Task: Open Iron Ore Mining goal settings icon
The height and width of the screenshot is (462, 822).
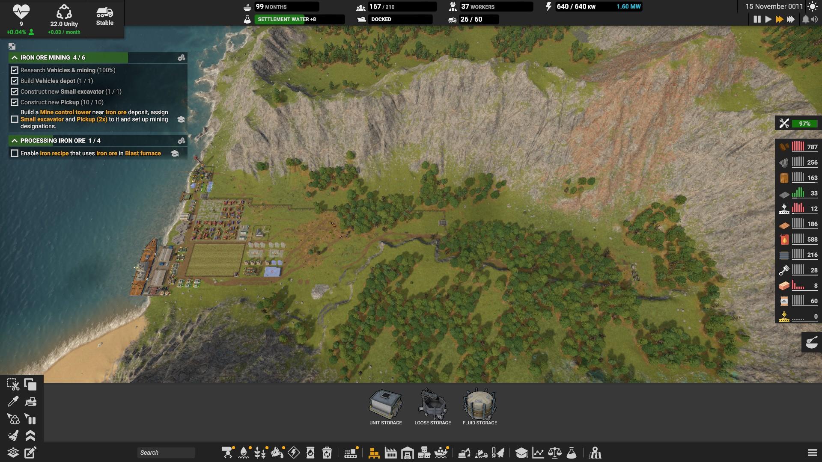Action: tap(182, 57)
